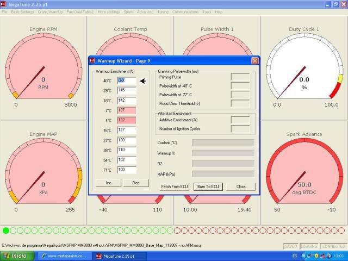The width and height of the screenshot is (348, 261).
Task: Click the -40°C warmup enrichment field
Action: pos(127,81)
